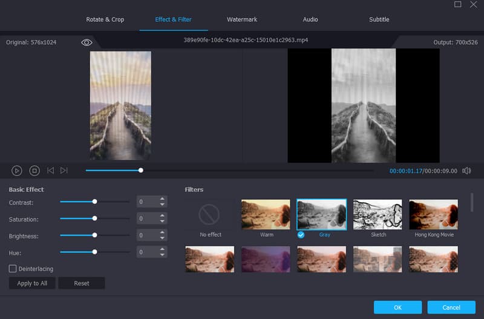The height and width of the screenshot is (319, 484).
Task: Click the grayscale output preview
Action: 364,105
